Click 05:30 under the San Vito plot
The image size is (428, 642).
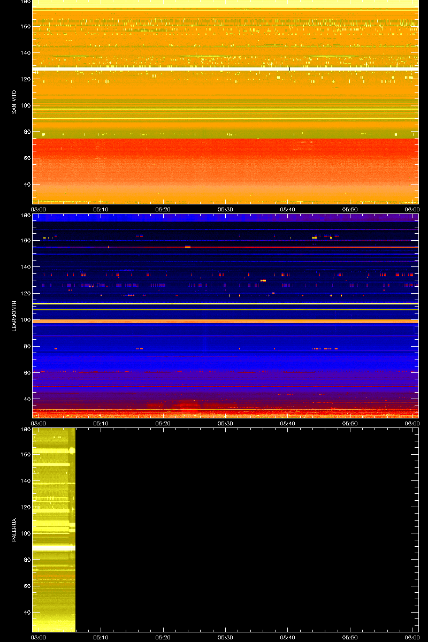coord(225,209)
